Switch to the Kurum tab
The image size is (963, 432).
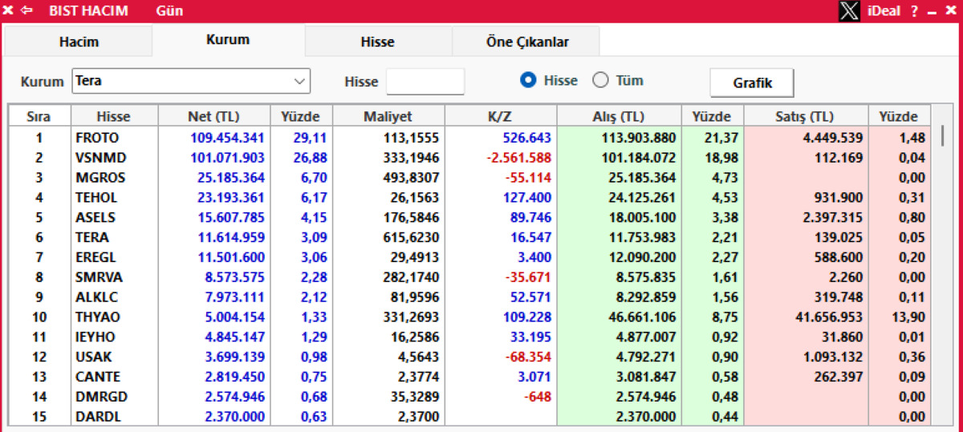228,39
